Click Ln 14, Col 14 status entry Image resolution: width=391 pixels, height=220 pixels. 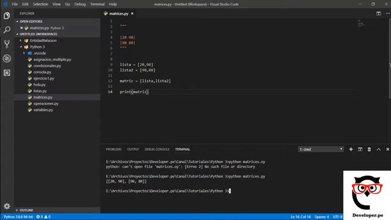point(301,217)
